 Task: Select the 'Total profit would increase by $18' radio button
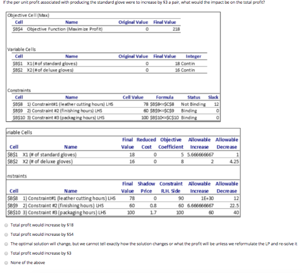pyautogui.click(x=6, y=225)
